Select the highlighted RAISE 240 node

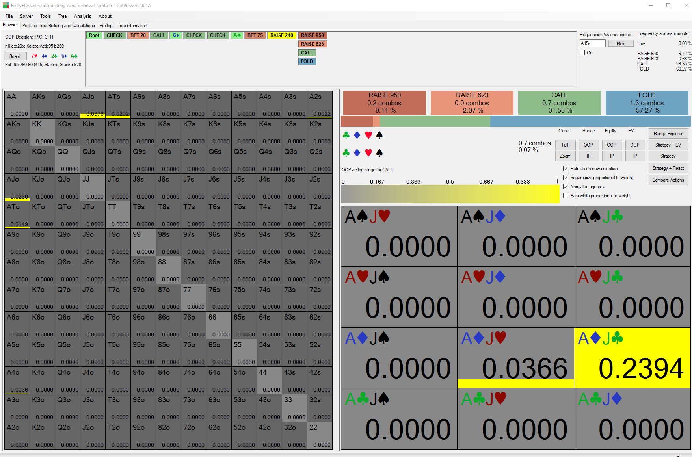click(x=282, y=35)
